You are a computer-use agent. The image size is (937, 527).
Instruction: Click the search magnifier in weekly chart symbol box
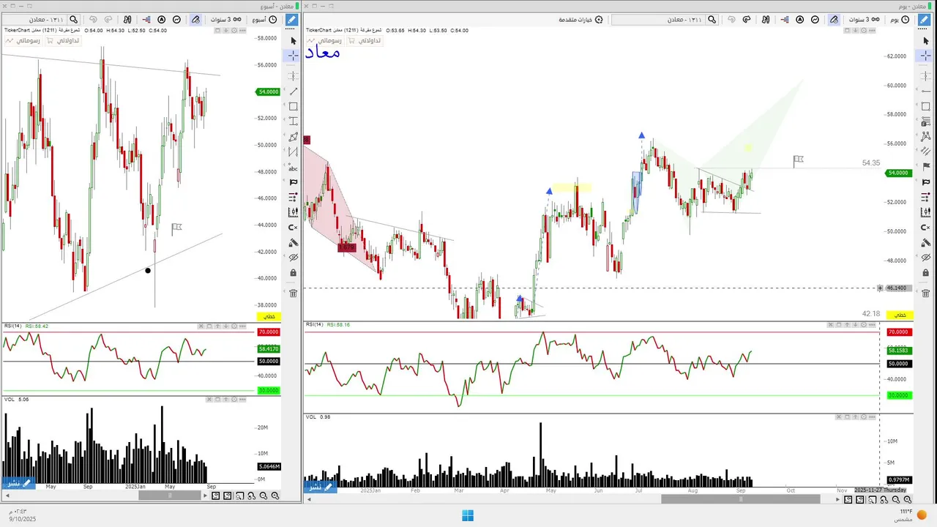point(73,20)
